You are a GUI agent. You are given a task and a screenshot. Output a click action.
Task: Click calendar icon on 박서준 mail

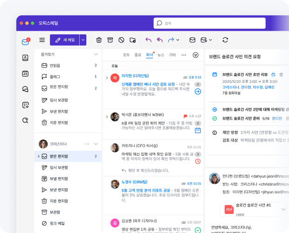coord(198,130)
